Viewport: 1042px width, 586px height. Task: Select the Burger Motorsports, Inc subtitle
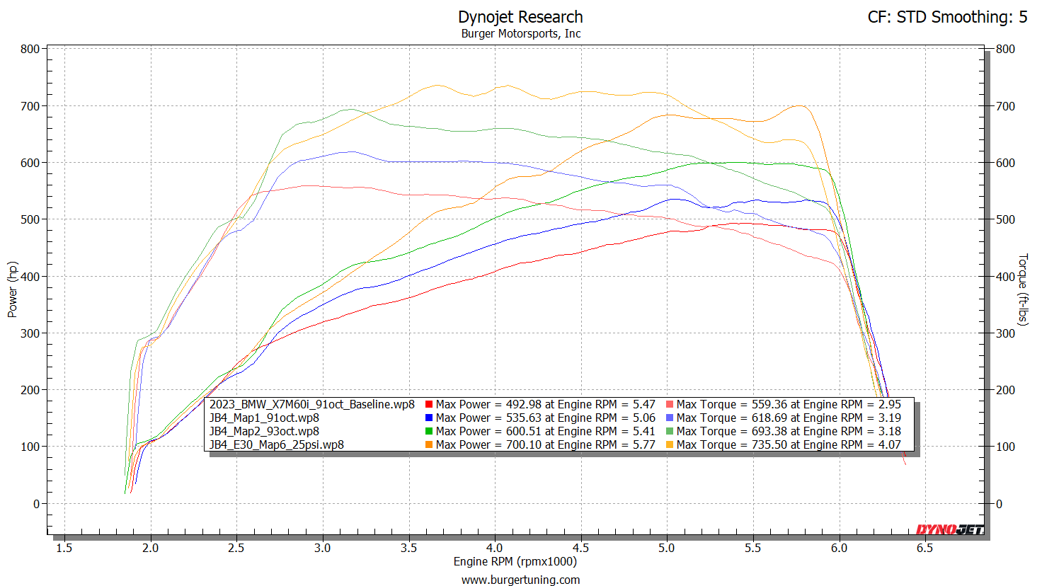520,34
